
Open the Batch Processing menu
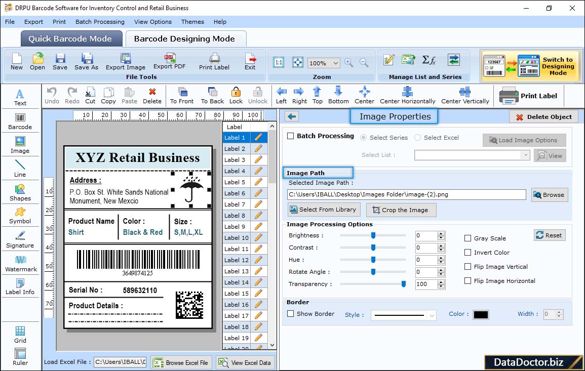100,22
